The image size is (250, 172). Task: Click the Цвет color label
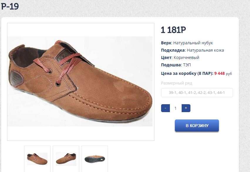tap(166, 58)
